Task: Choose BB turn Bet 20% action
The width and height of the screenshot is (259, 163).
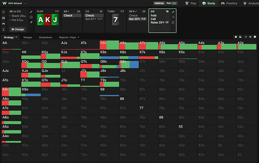Action: (x=137, y=19)
